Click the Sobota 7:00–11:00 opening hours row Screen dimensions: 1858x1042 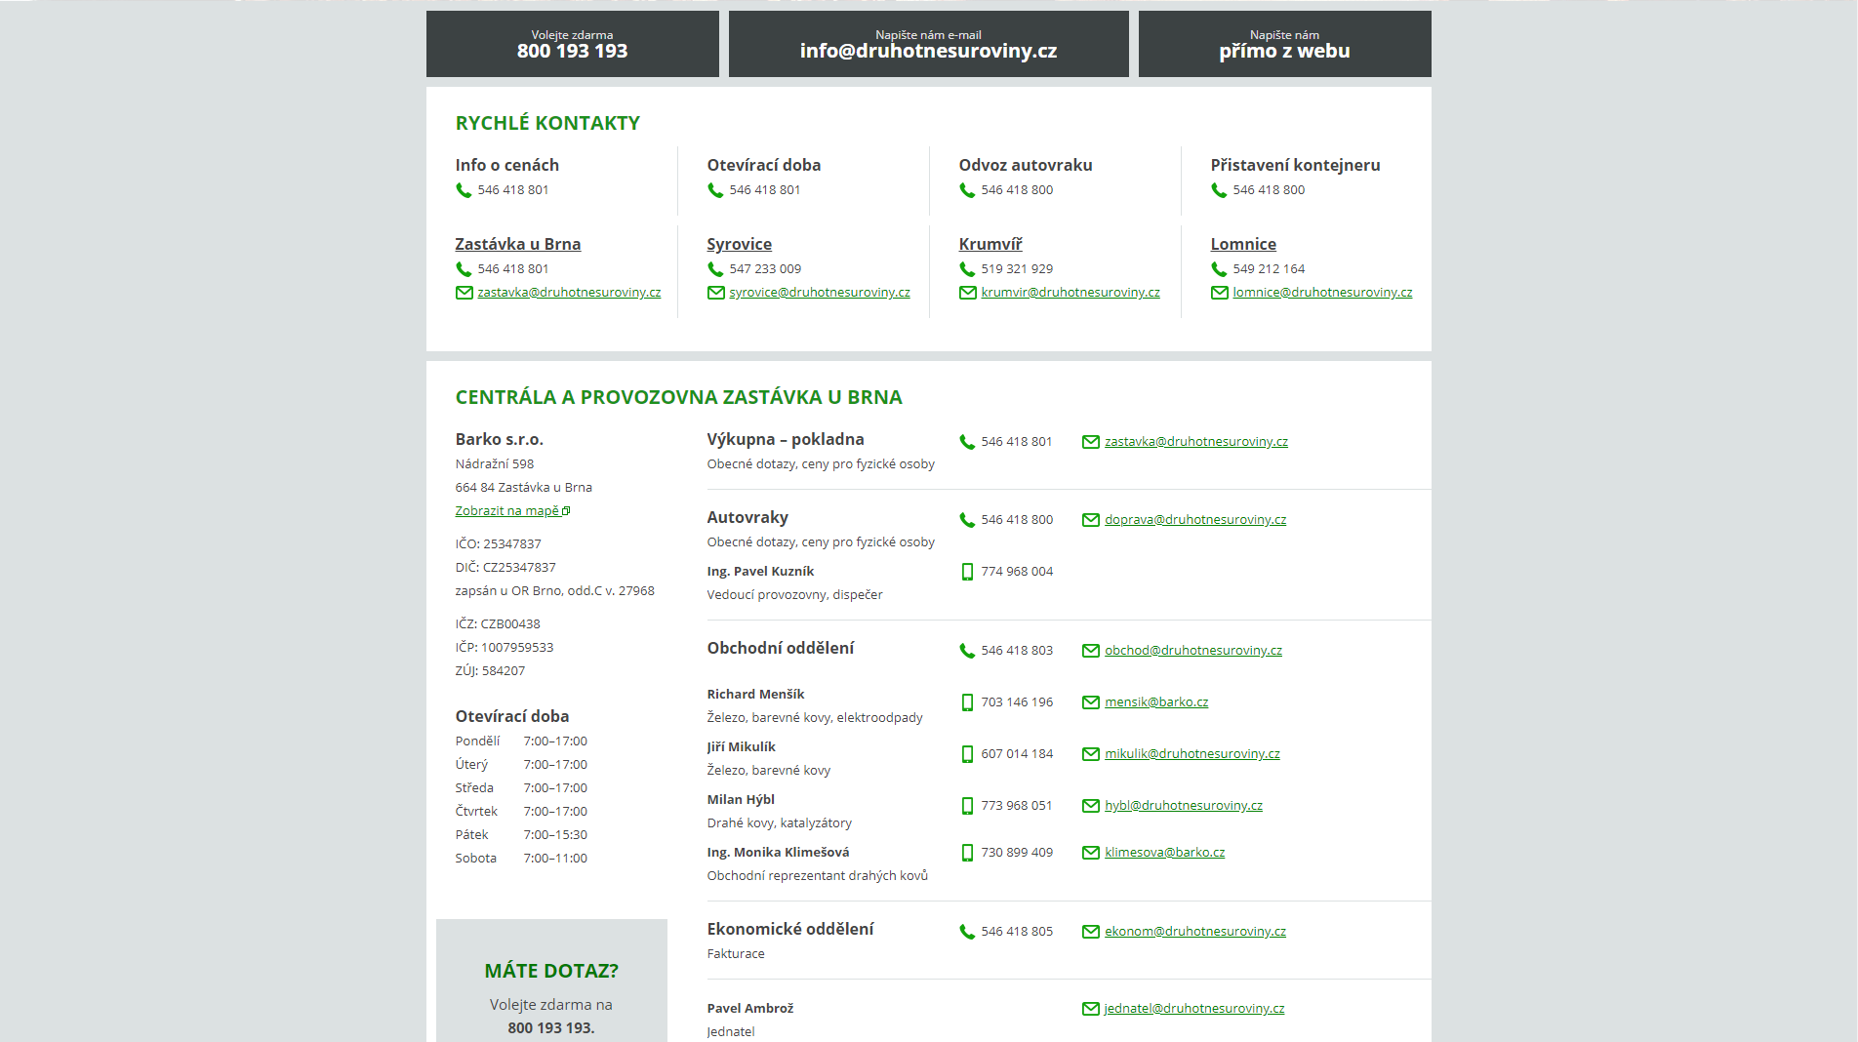[521, 858]
